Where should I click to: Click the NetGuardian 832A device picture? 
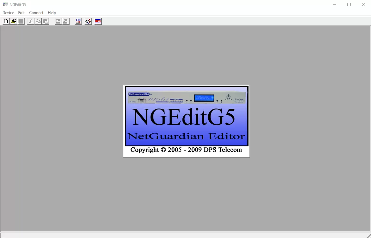pyautogui.click(x=186, y=97)
